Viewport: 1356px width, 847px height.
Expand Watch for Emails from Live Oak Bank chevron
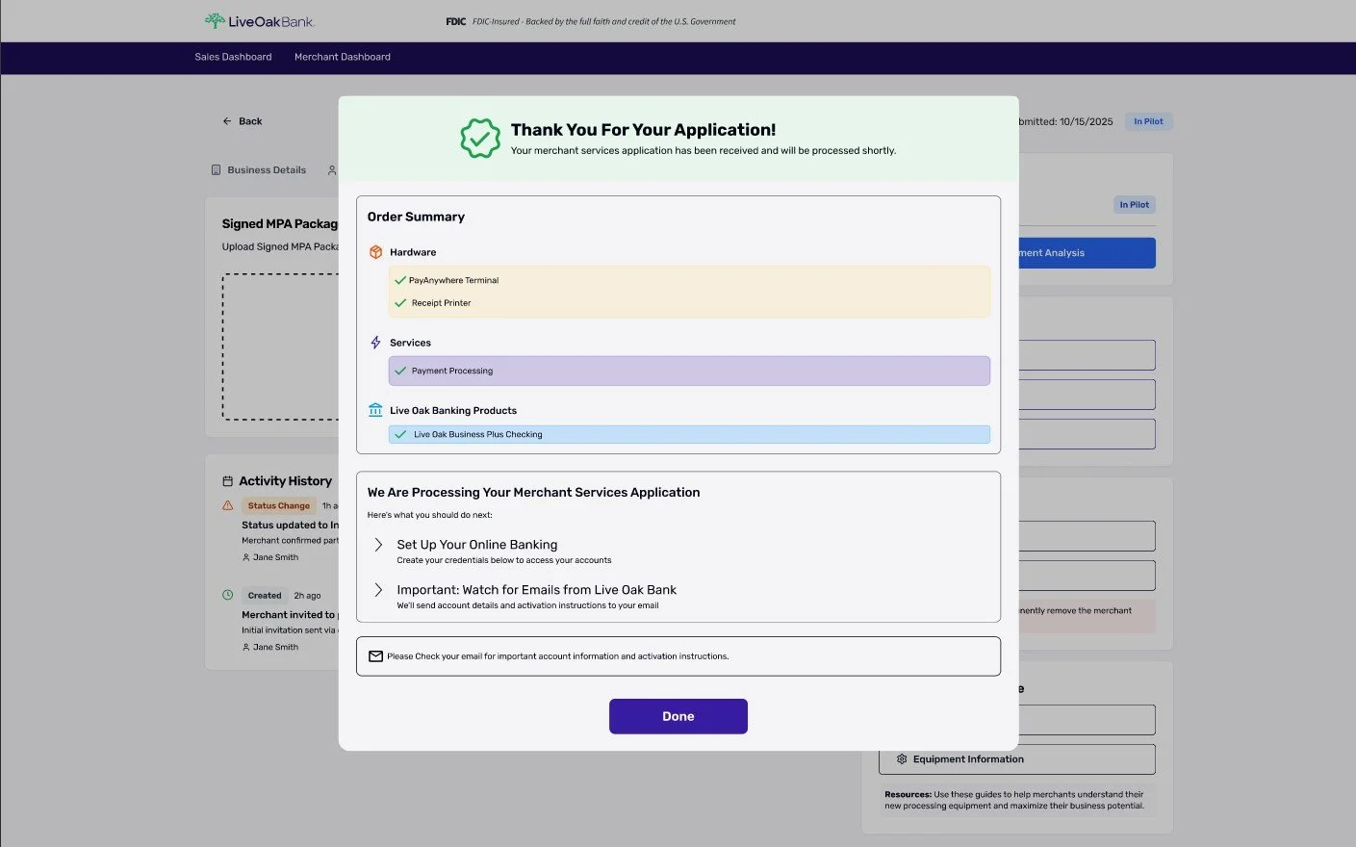[x=378, y=590]
